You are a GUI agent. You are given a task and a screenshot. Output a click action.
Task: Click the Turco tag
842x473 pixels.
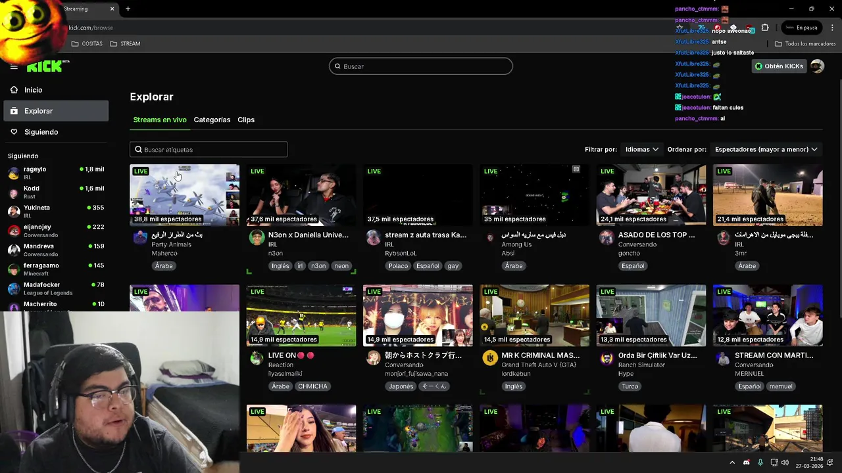click(x=630, y=386)
